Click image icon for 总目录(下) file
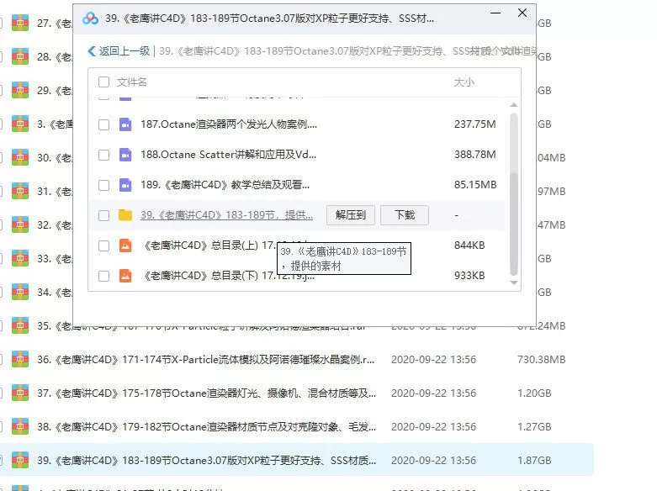The height and width of the screenshot is (491, 657). click(x=125, y=276)
